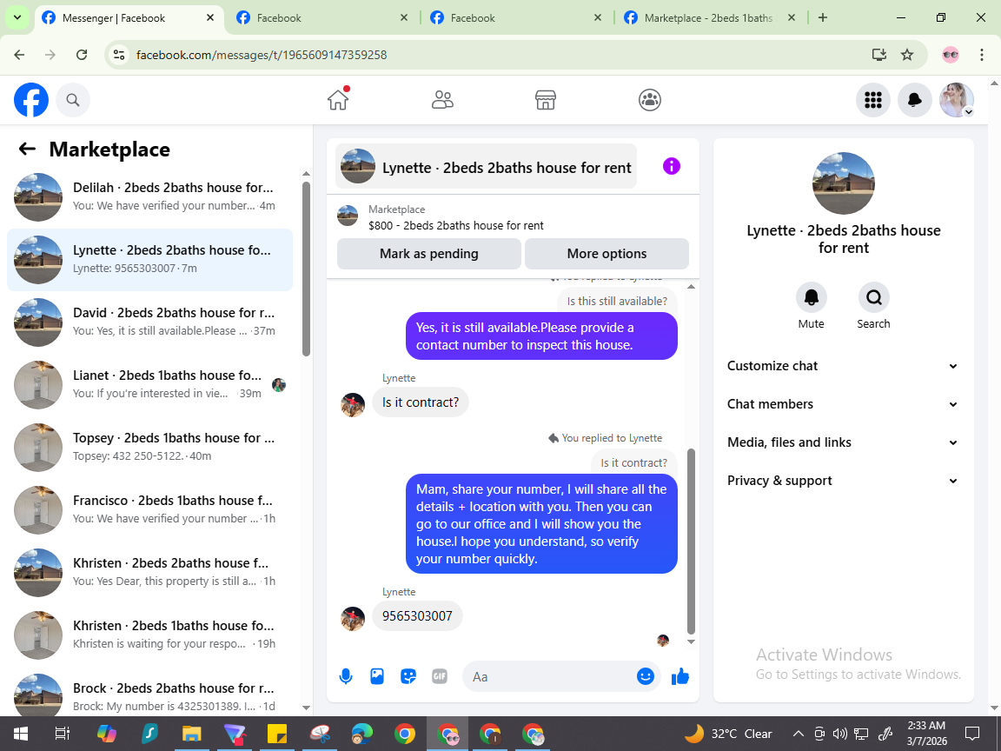Bookmark this page with the star icon
The image size is (1001, 751).
[906, 55]
